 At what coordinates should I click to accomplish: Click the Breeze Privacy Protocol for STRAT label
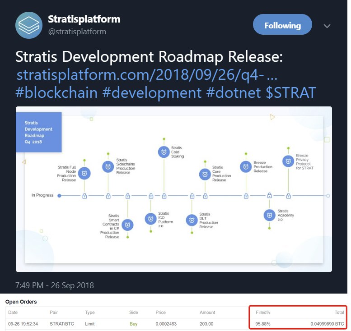304,161
